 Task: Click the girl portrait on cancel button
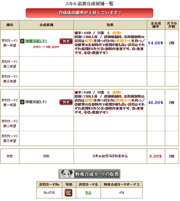67,174
